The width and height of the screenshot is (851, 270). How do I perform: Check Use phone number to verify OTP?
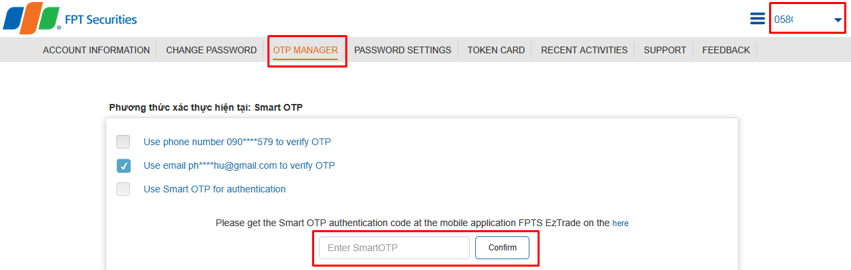123,142
